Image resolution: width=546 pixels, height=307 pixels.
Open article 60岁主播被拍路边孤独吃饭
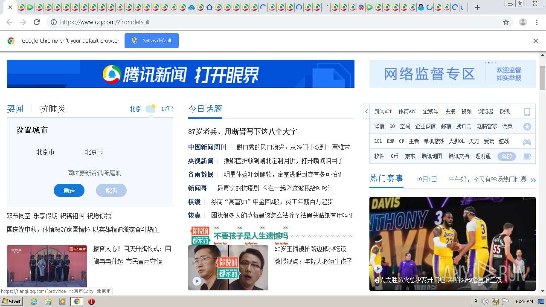[x=310, y=249]
